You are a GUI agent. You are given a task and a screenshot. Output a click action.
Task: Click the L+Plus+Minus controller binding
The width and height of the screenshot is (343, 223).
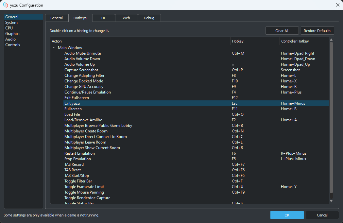(293, 159)
